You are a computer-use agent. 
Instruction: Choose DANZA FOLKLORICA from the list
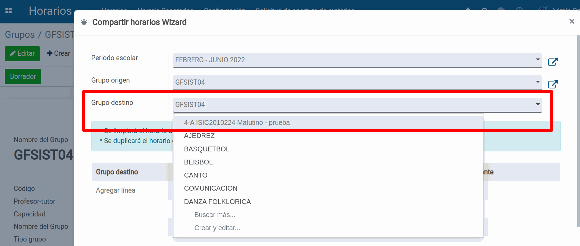coord(217,202)
